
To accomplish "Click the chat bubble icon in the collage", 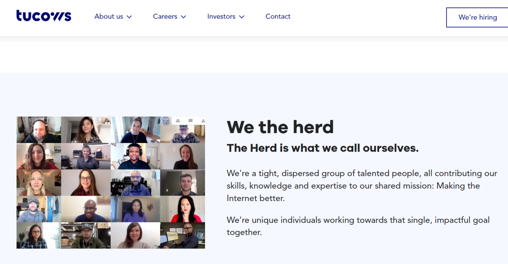I will (x=190, y=121).
